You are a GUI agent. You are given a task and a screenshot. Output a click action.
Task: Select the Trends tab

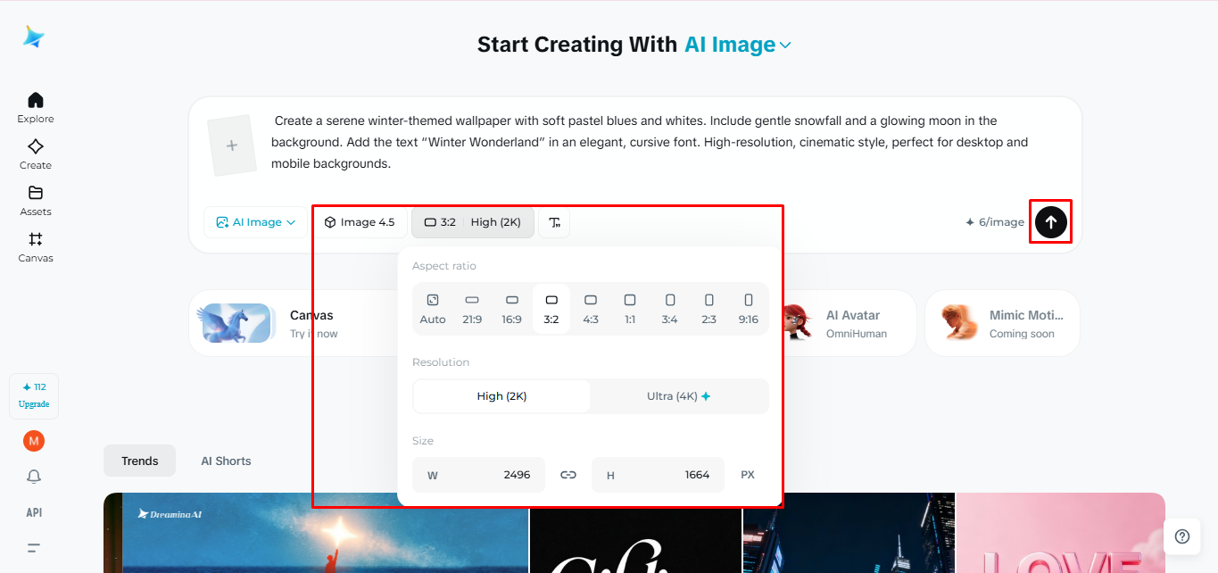pyautogui.click(x=139, y=461)
